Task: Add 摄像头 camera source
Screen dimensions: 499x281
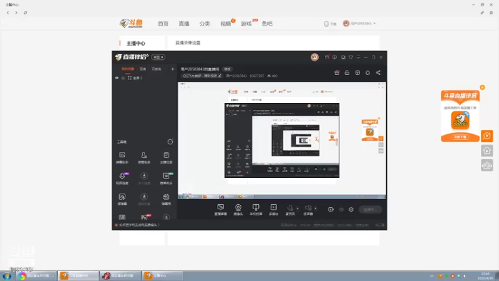Action: coord(238,210)
